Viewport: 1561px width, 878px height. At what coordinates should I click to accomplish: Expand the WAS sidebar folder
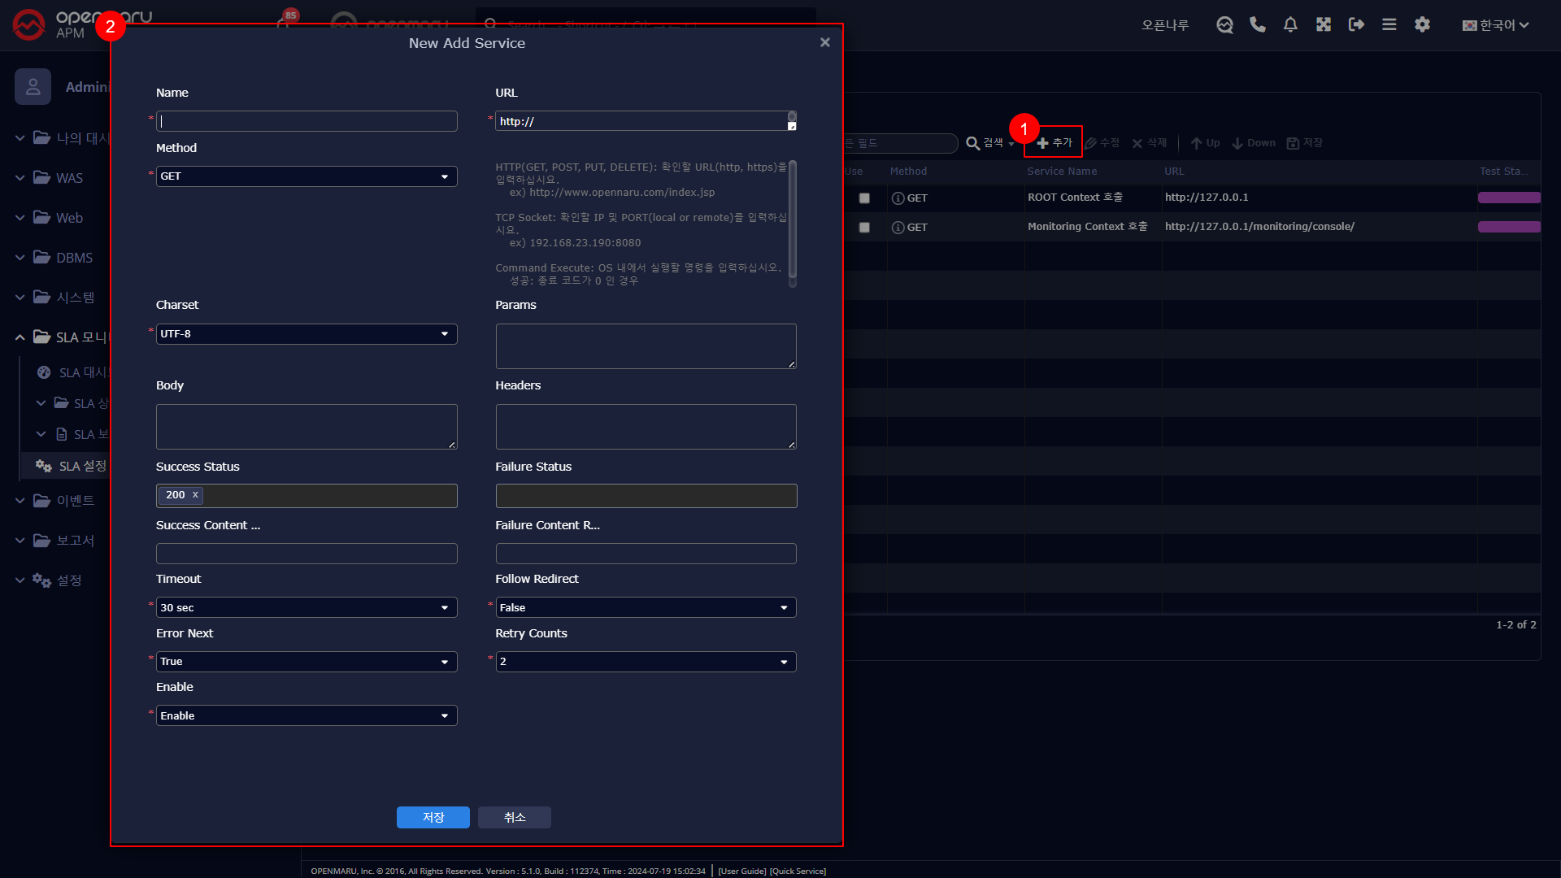[x=19, y=177]
